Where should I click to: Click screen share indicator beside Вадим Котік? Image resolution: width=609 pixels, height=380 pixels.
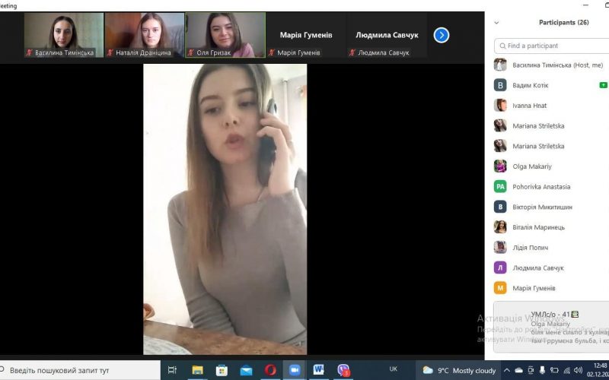click(603, 85)
